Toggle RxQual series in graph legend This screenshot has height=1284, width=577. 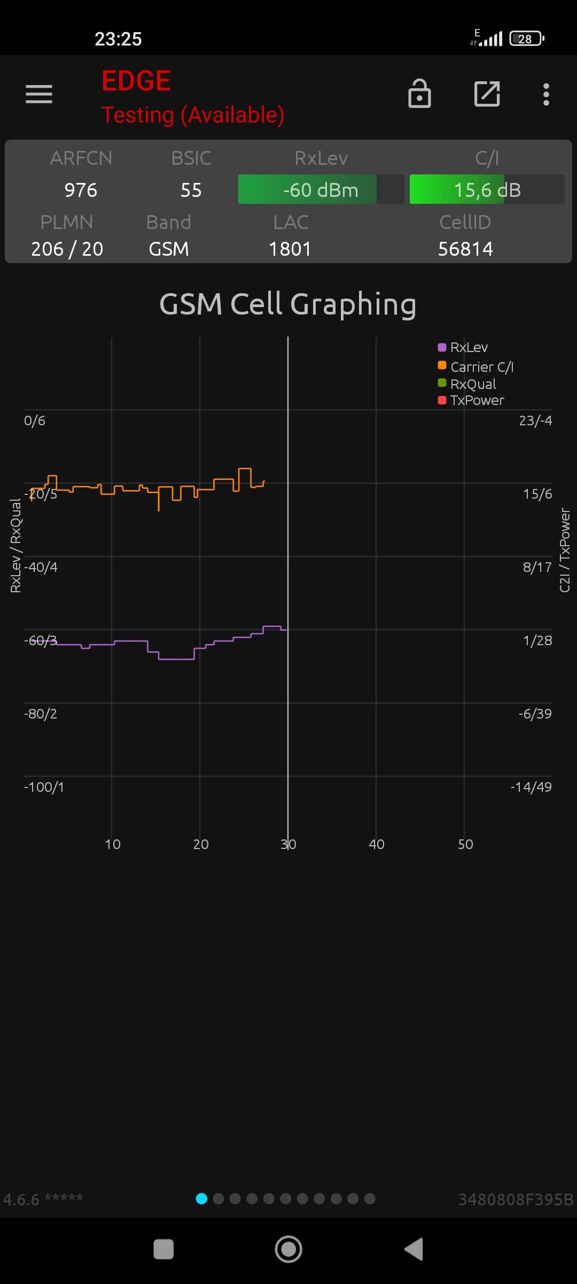click(x=467, y=384)
